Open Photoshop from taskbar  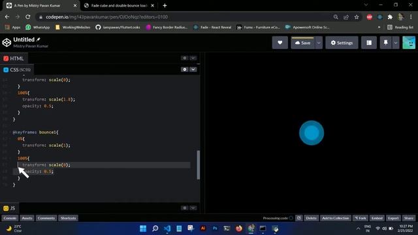pyautogui.click(x=215, y=228)
